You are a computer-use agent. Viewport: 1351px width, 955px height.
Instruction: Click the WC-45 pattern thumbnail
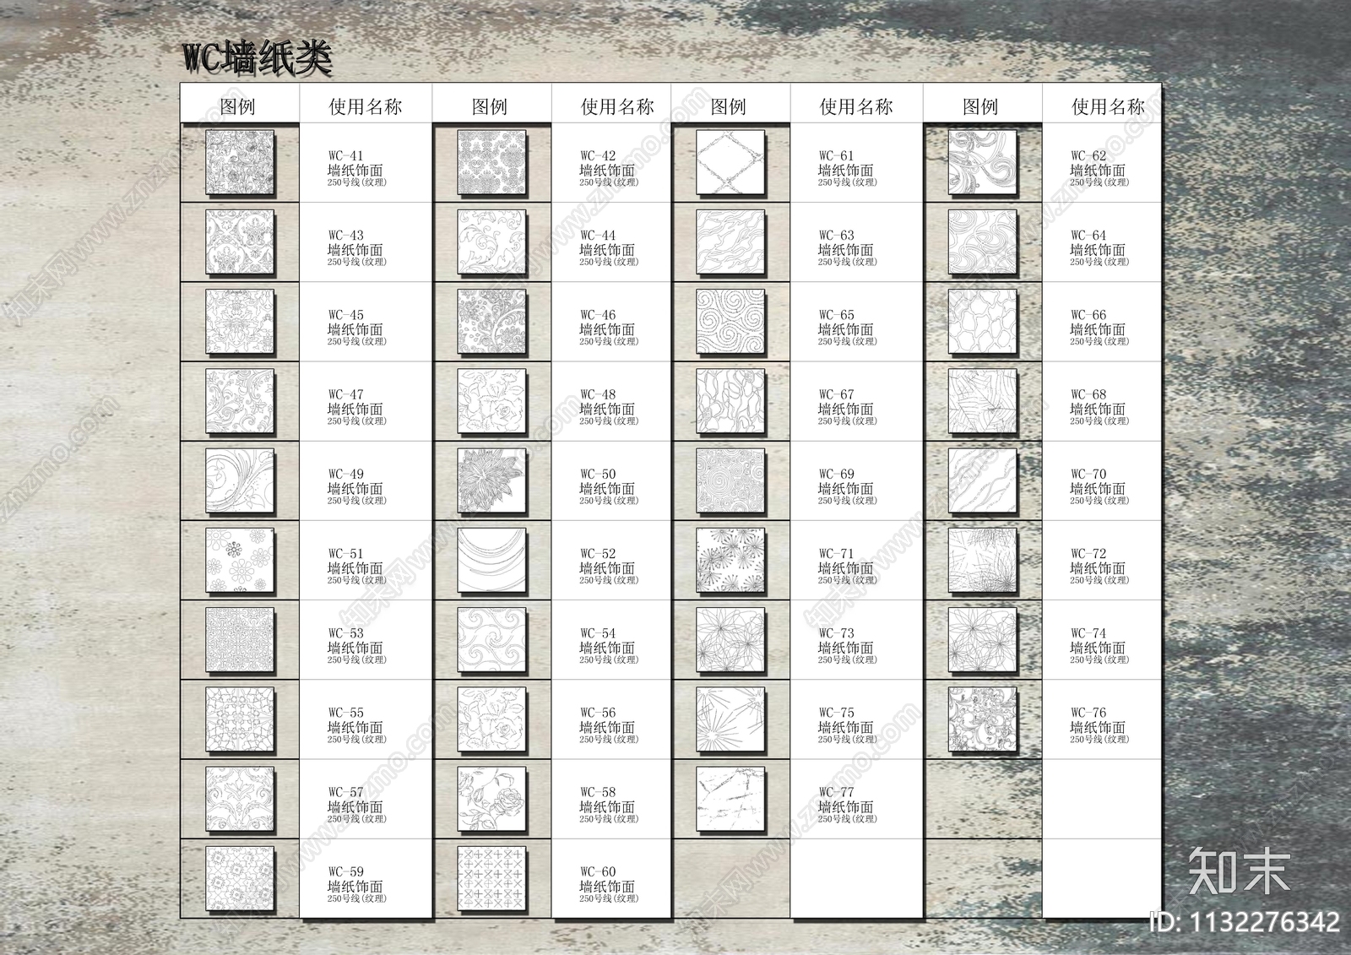(x=240, y=322)
